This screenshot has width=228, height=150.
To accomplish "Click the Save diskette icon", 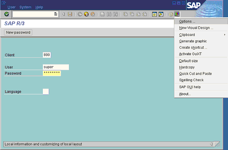I will [x=70, y=14].
